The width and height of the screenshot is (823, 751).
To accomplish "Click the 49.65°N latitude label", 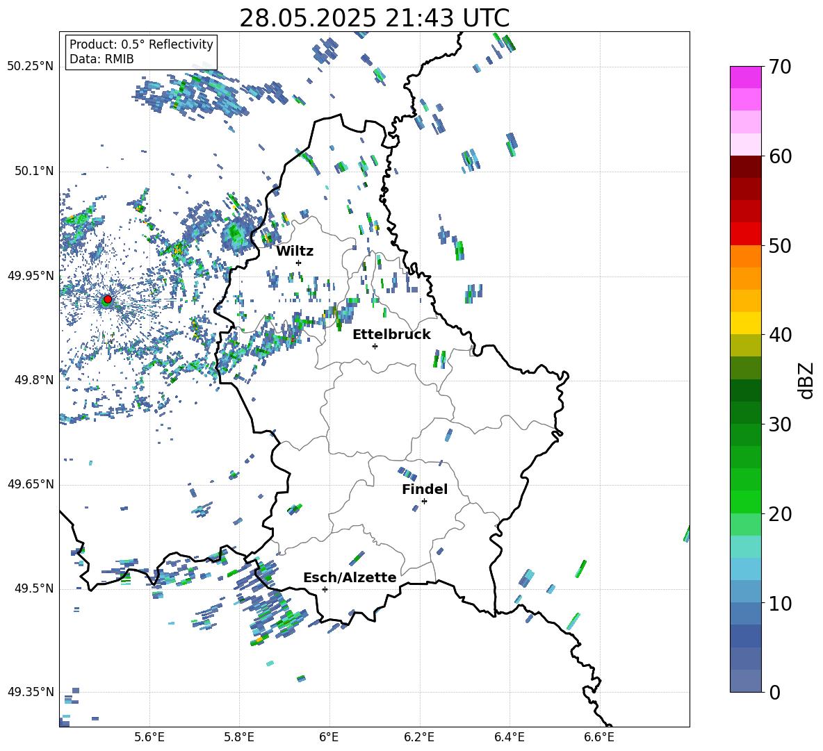I will [x=31, y=484].
